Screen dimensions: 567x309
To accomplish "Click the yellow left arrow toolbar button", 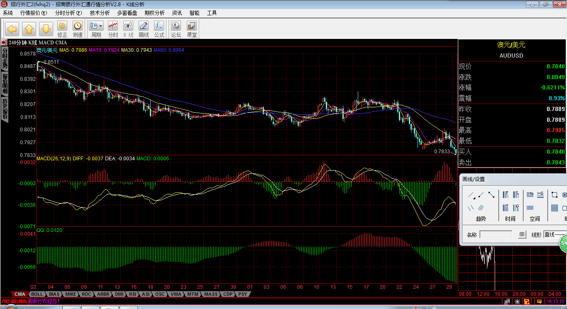I will click(12, 29).
